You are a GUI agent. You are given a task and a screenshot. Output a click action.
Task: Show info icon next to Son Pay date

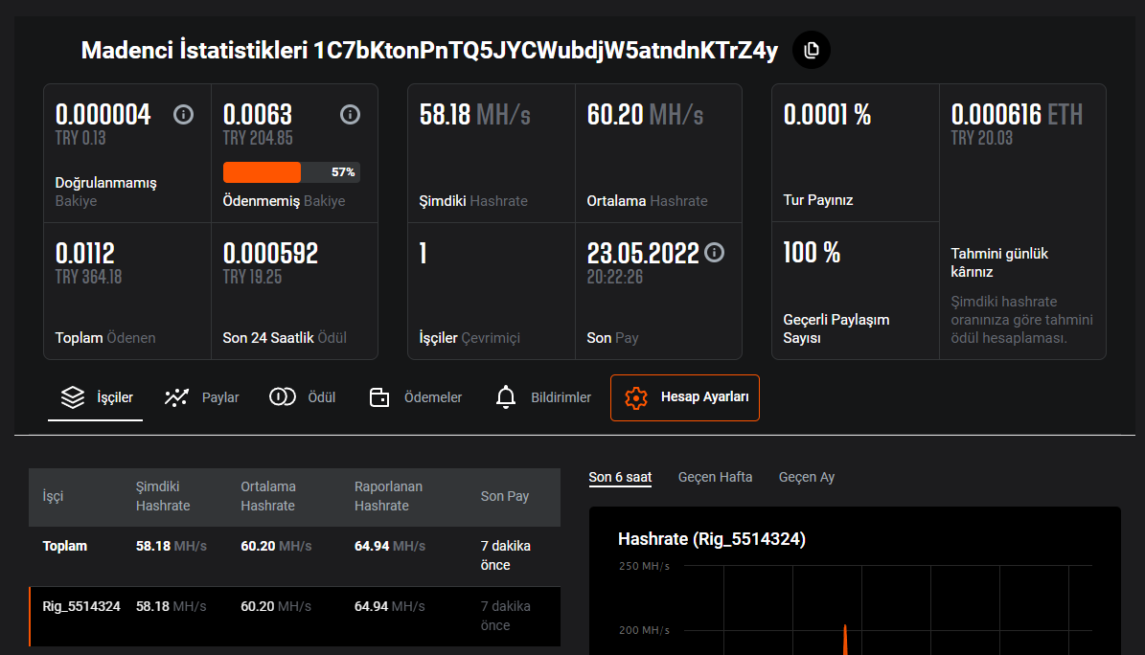(x=714, y=253)
